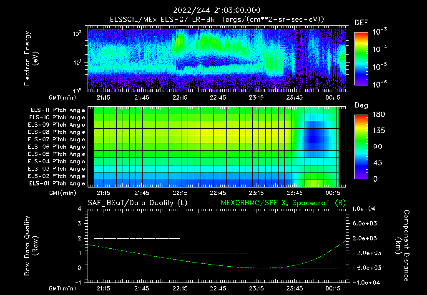Viewport: 427px width, 295px height.
Task: Click the ELS-06 Pitch Angle label
Action: [x=57, y=147]
